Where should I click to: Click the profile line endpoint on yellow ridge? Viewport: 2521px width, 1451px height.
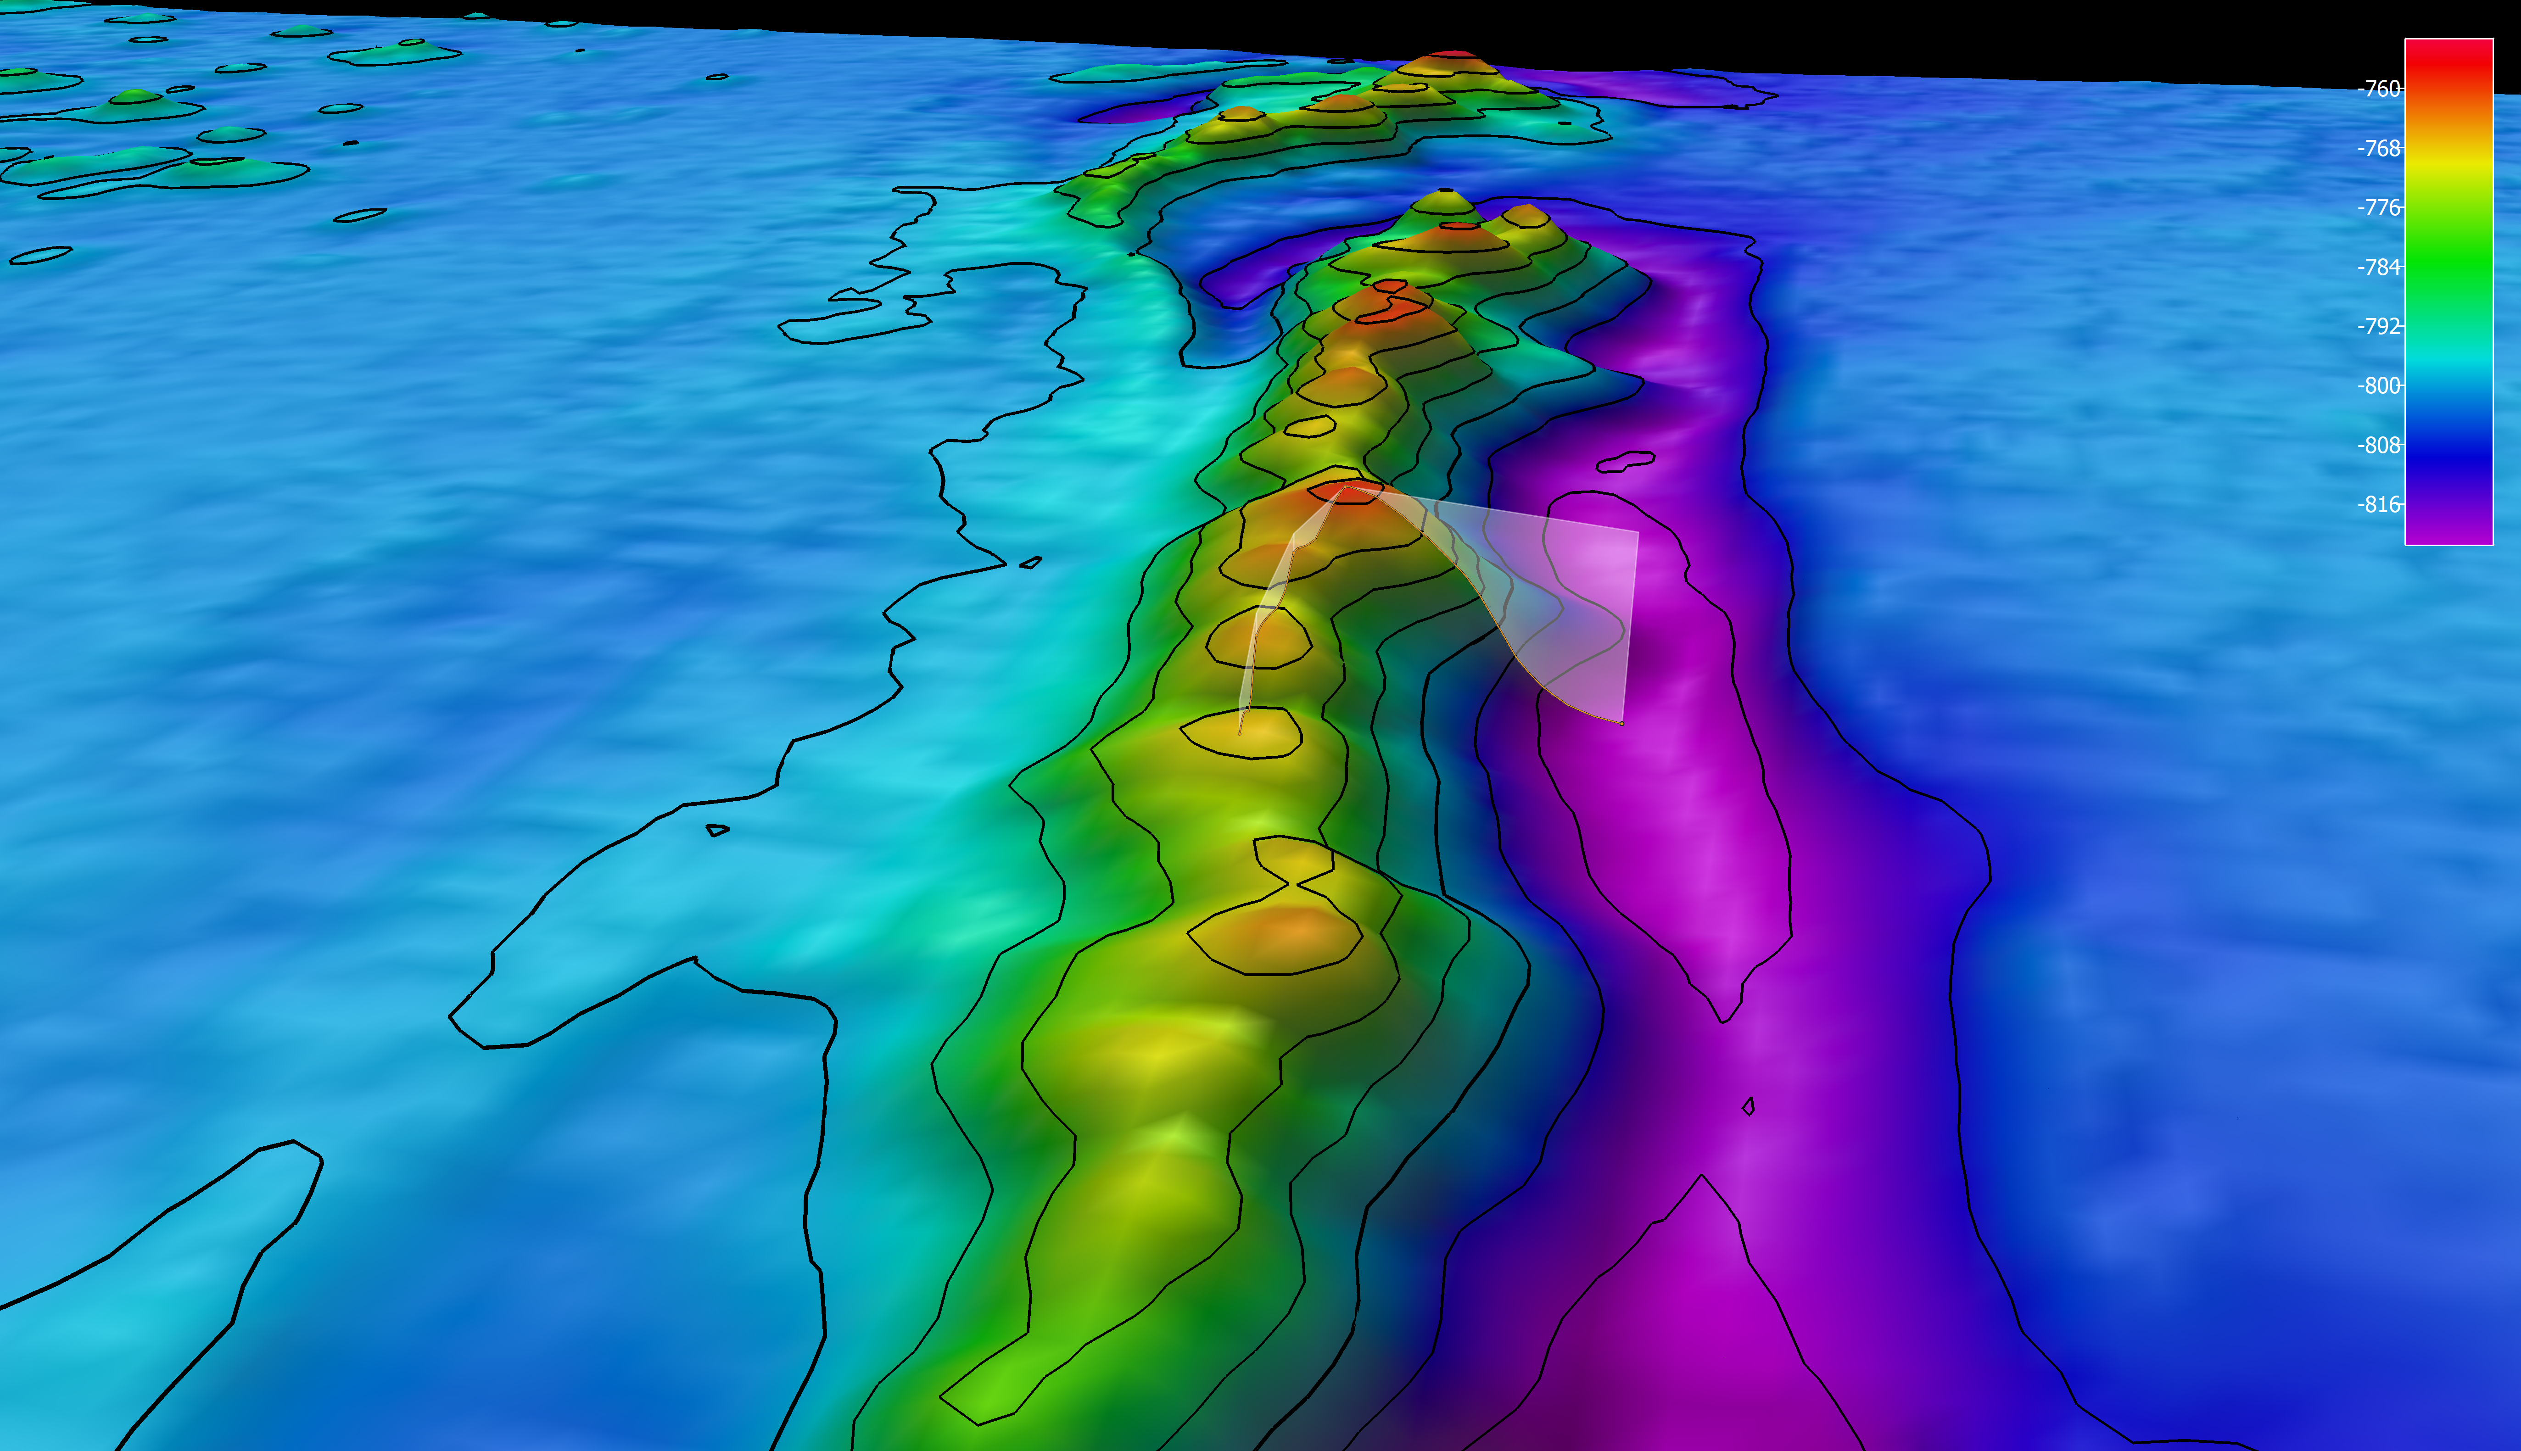[x=1240, y=732]
